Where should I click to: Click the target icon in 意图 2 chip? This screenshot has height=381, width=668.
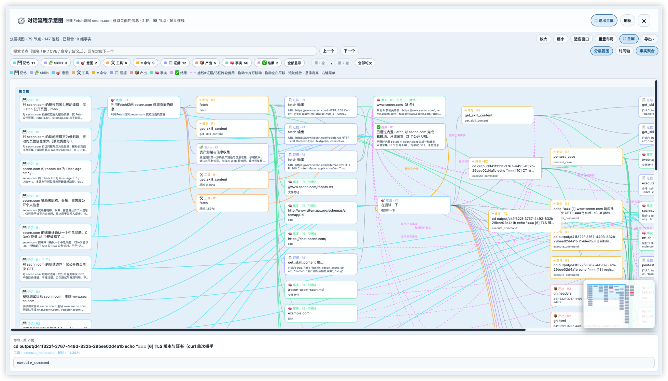(83, 63)
